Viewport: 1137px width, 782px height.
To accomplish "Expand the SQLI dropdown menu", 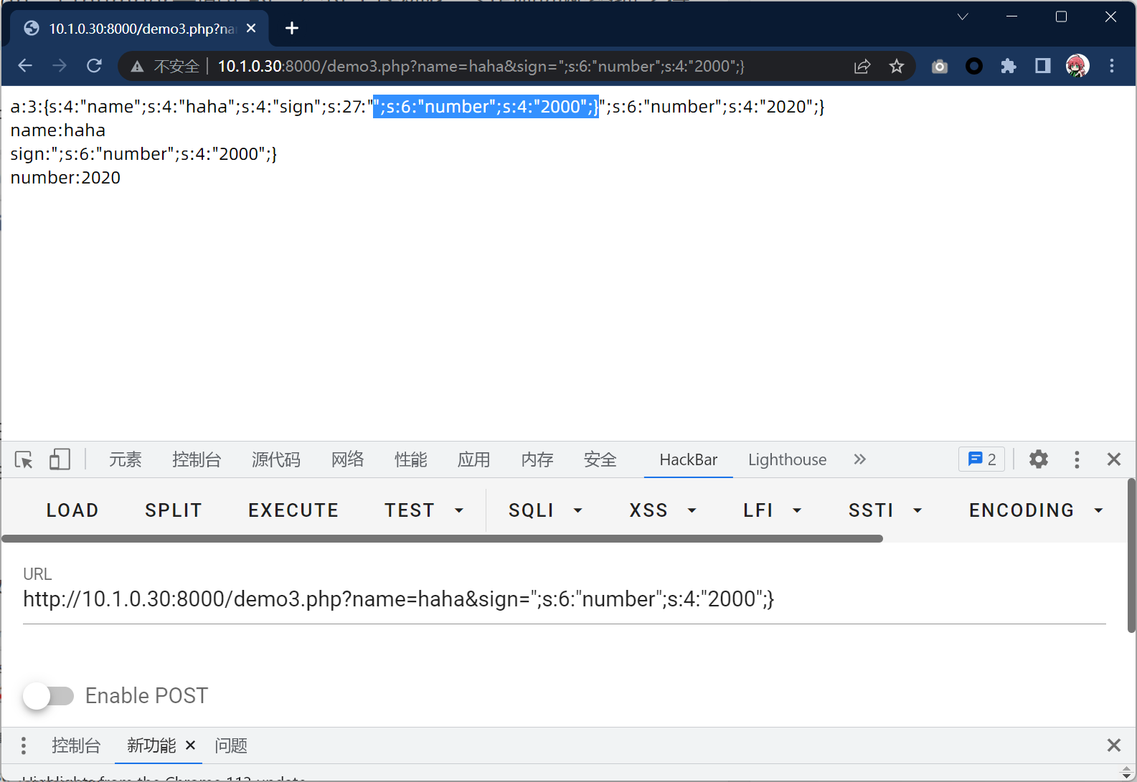I will pyautogui.click(x=545, y=510).
